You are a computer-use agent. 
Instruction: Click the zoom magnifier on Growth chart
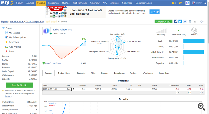[x=201, y=107]
